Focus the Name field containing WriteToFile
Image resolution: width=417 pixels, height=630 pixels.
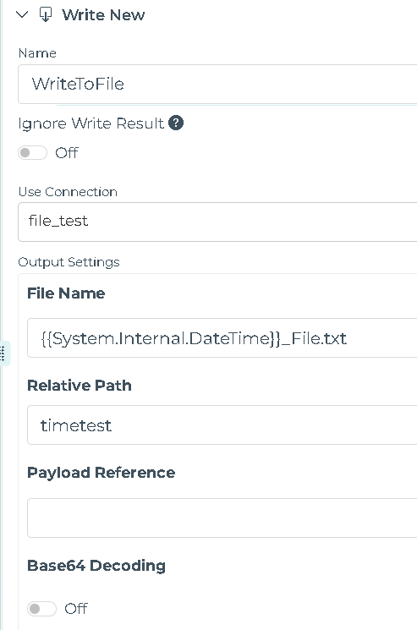(217, 84)
